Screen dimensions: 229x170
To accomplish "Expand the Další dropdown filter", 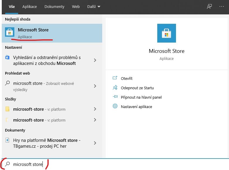I will click(94, 6).
